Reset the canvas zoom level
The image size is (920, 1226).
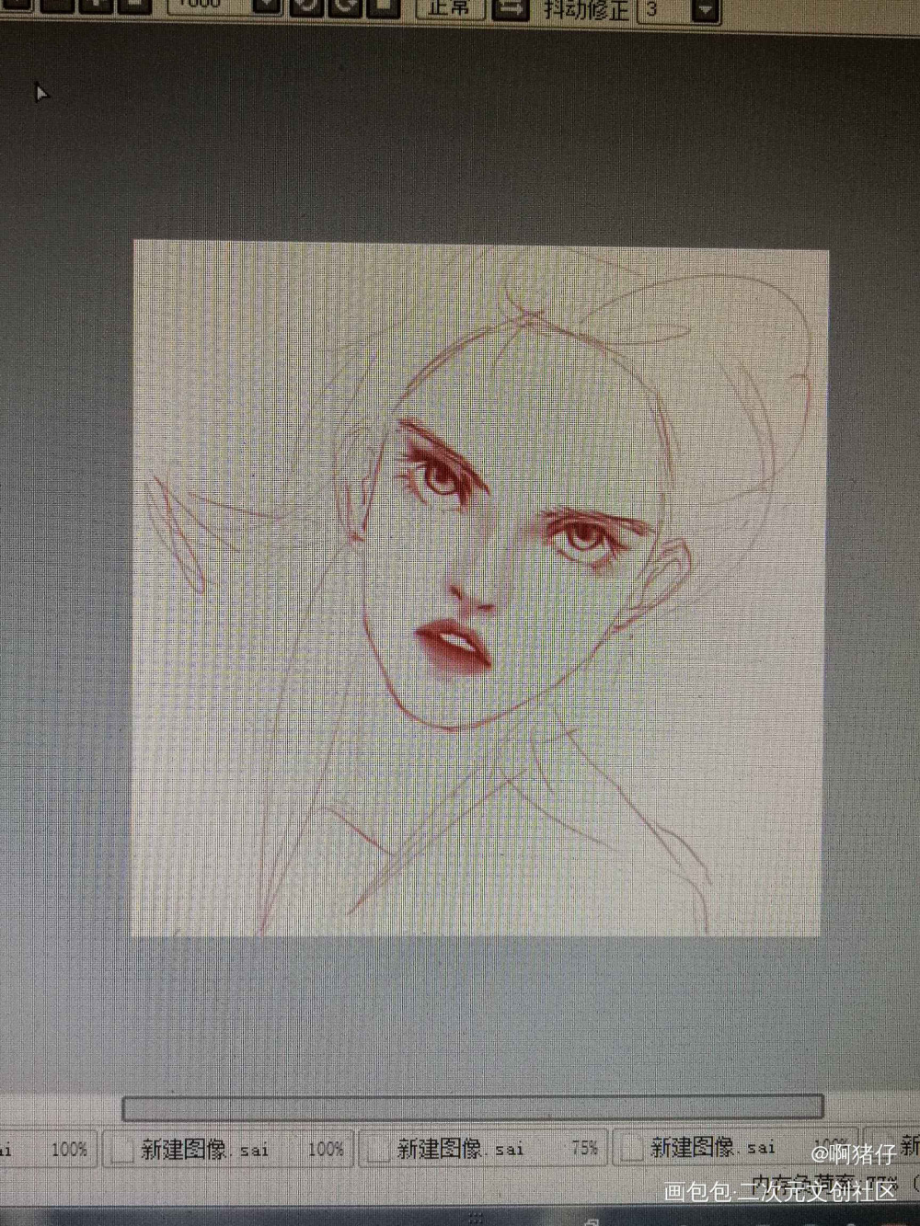tap(133, 7)
